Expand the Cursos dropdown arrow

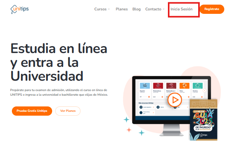coord(109,9)
